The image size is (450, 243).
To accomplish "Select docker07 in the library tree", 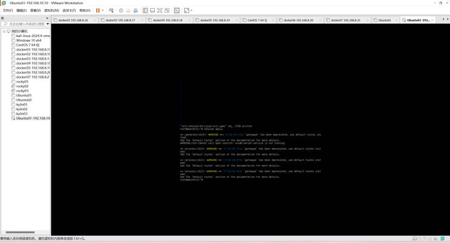I will click(30, 77).
